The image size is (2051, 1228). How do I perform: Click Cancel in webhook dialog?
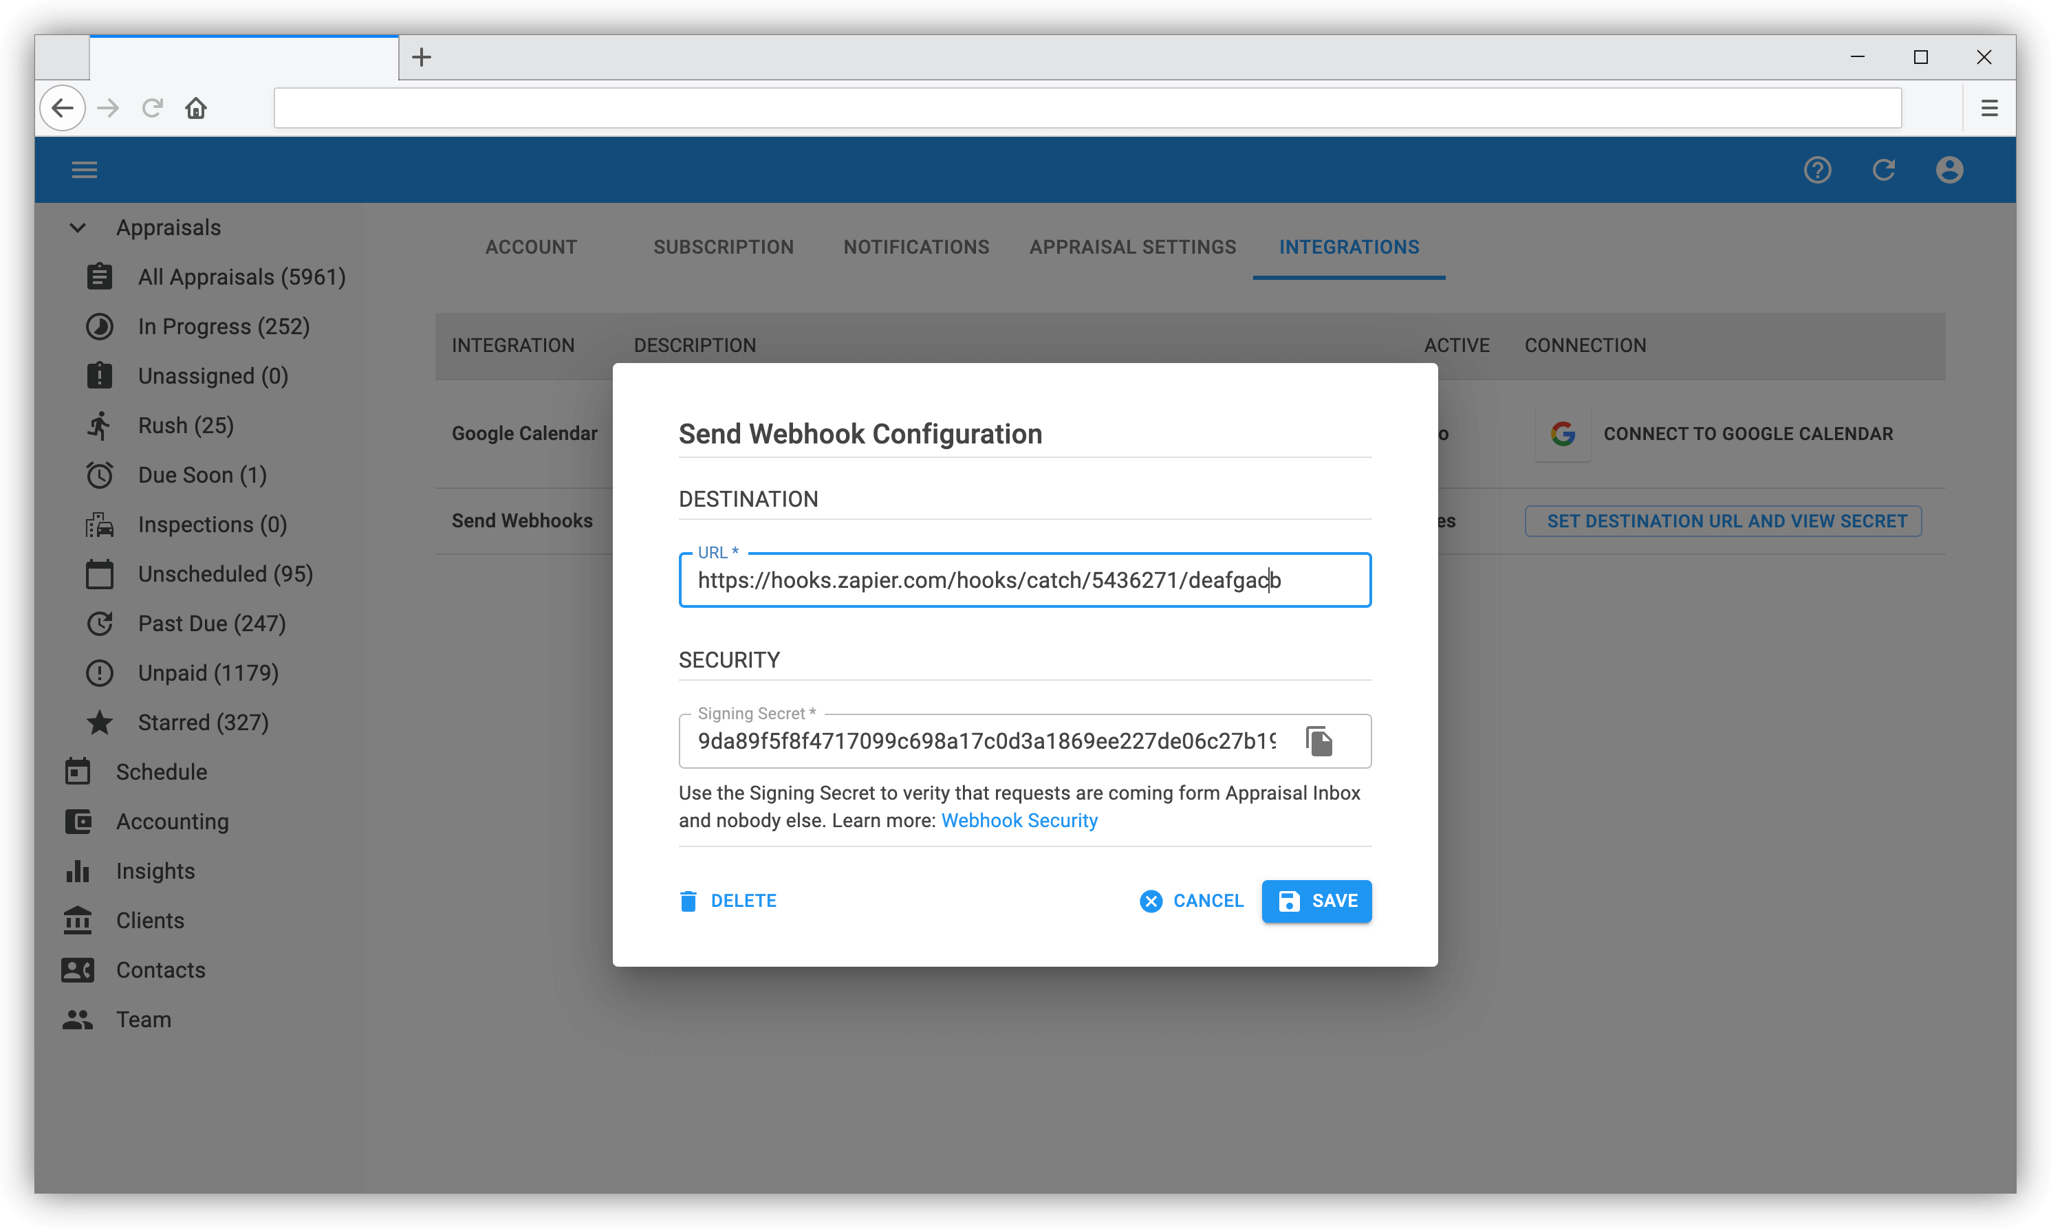point(1191,900)
